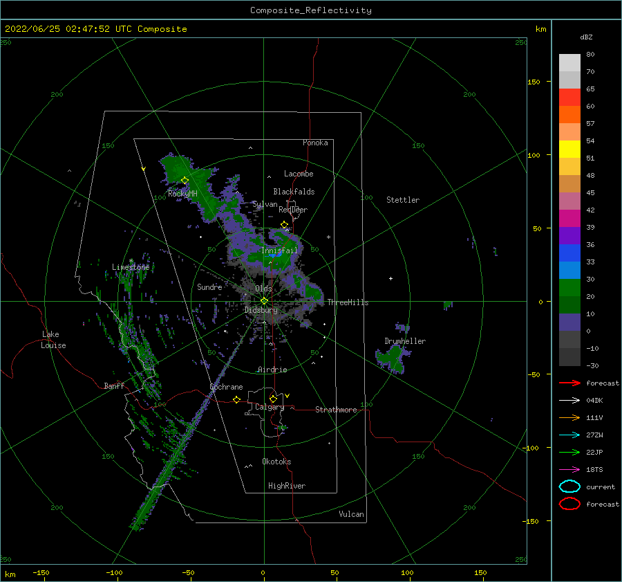The height and width of the screenshot is (582, 622).
Task: Click the -50 tick on right axis
Action: [534, 374]
